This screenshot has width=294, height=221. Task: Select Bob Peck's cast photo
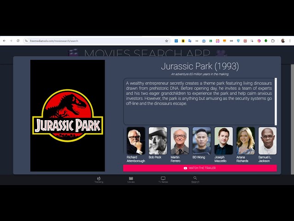158,141
